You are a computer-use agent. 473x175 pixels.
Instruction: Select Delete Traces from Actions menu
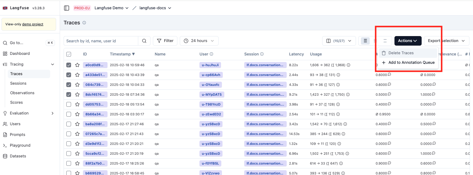tap(401, 53)
